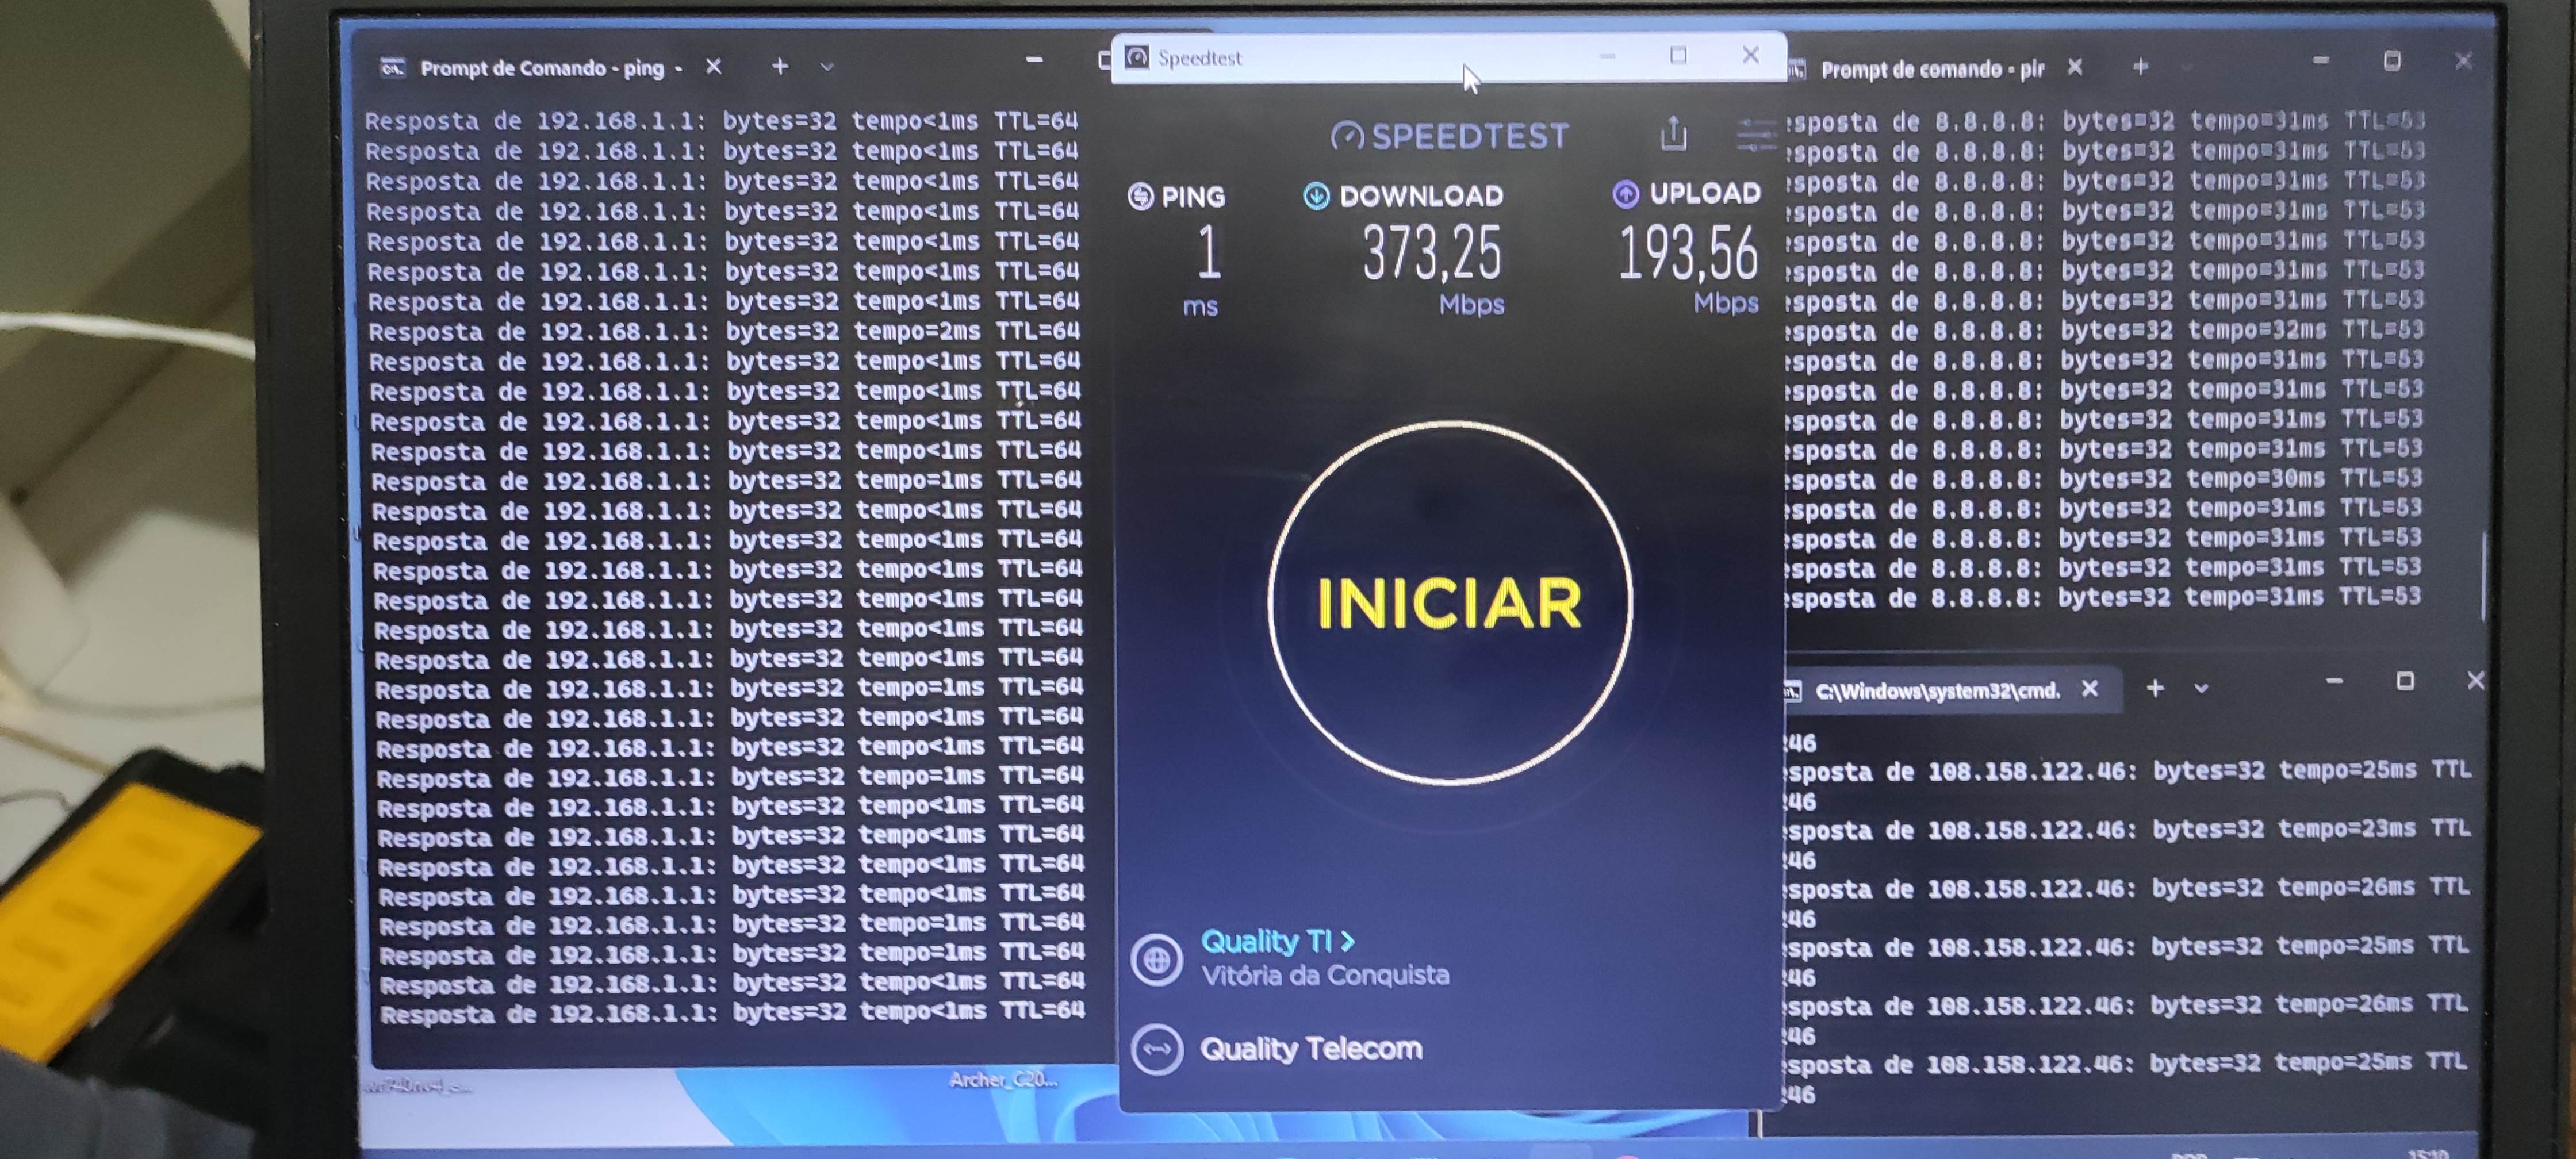2576x1159 pixels.
Task: Click the PING icon in Speedtest
Action: coord(1140,196)
